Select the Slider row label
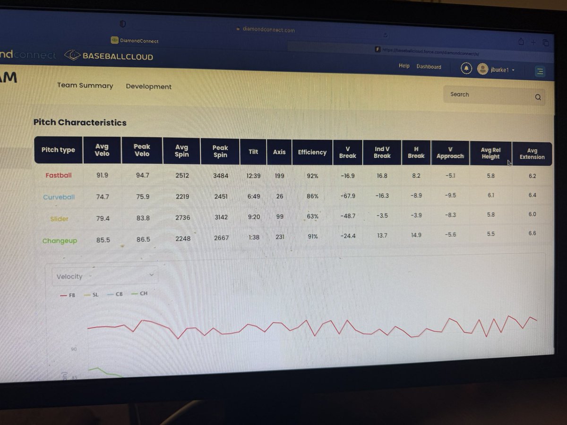 (60, 219)
